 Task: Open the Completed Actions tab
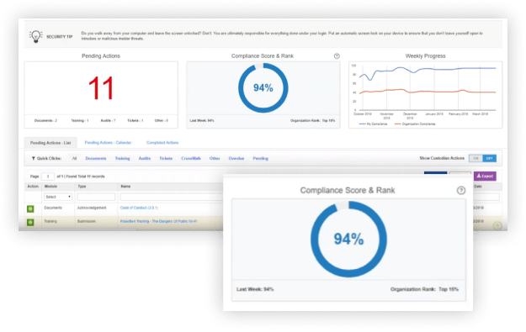tap(162, 142)
